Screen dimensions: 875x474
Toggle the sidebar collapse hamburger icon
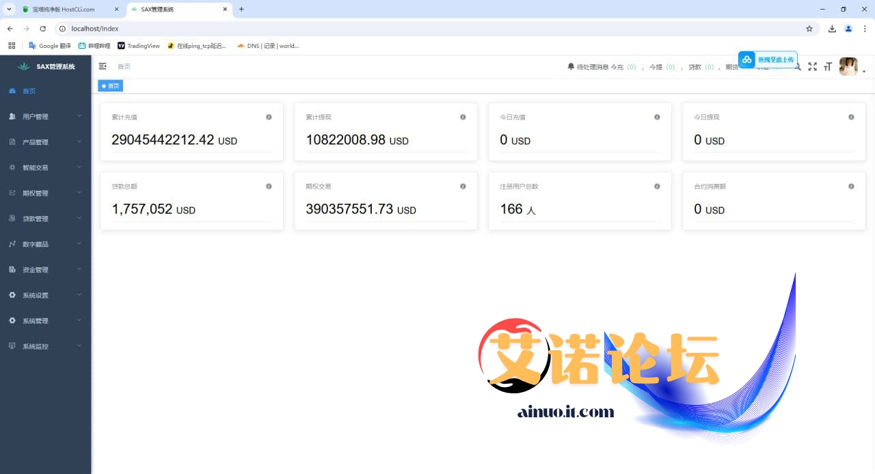tap(103, 66)
